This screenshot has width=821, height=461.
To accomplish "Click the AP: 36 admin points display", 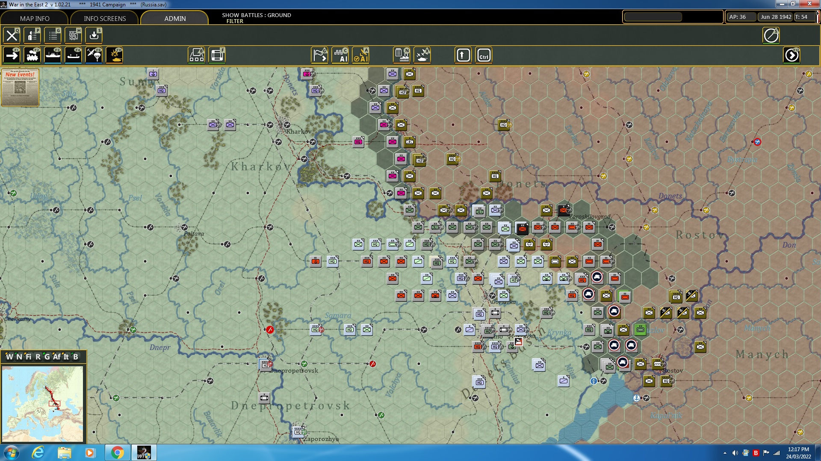I will [741, 17].
